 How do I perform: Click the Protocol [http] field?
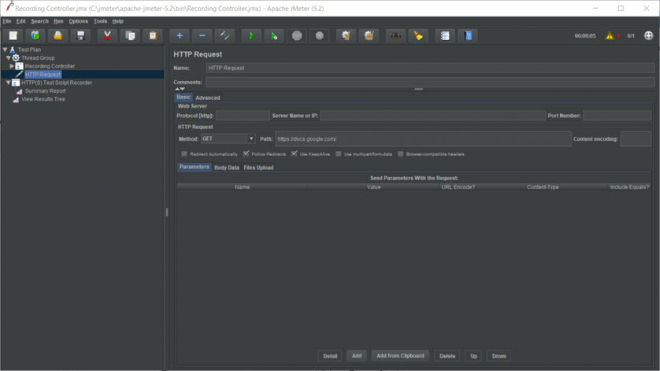point(243,116)
